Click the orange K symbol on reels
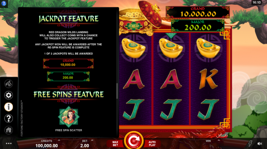267x149 pixels. pos(209,79)
